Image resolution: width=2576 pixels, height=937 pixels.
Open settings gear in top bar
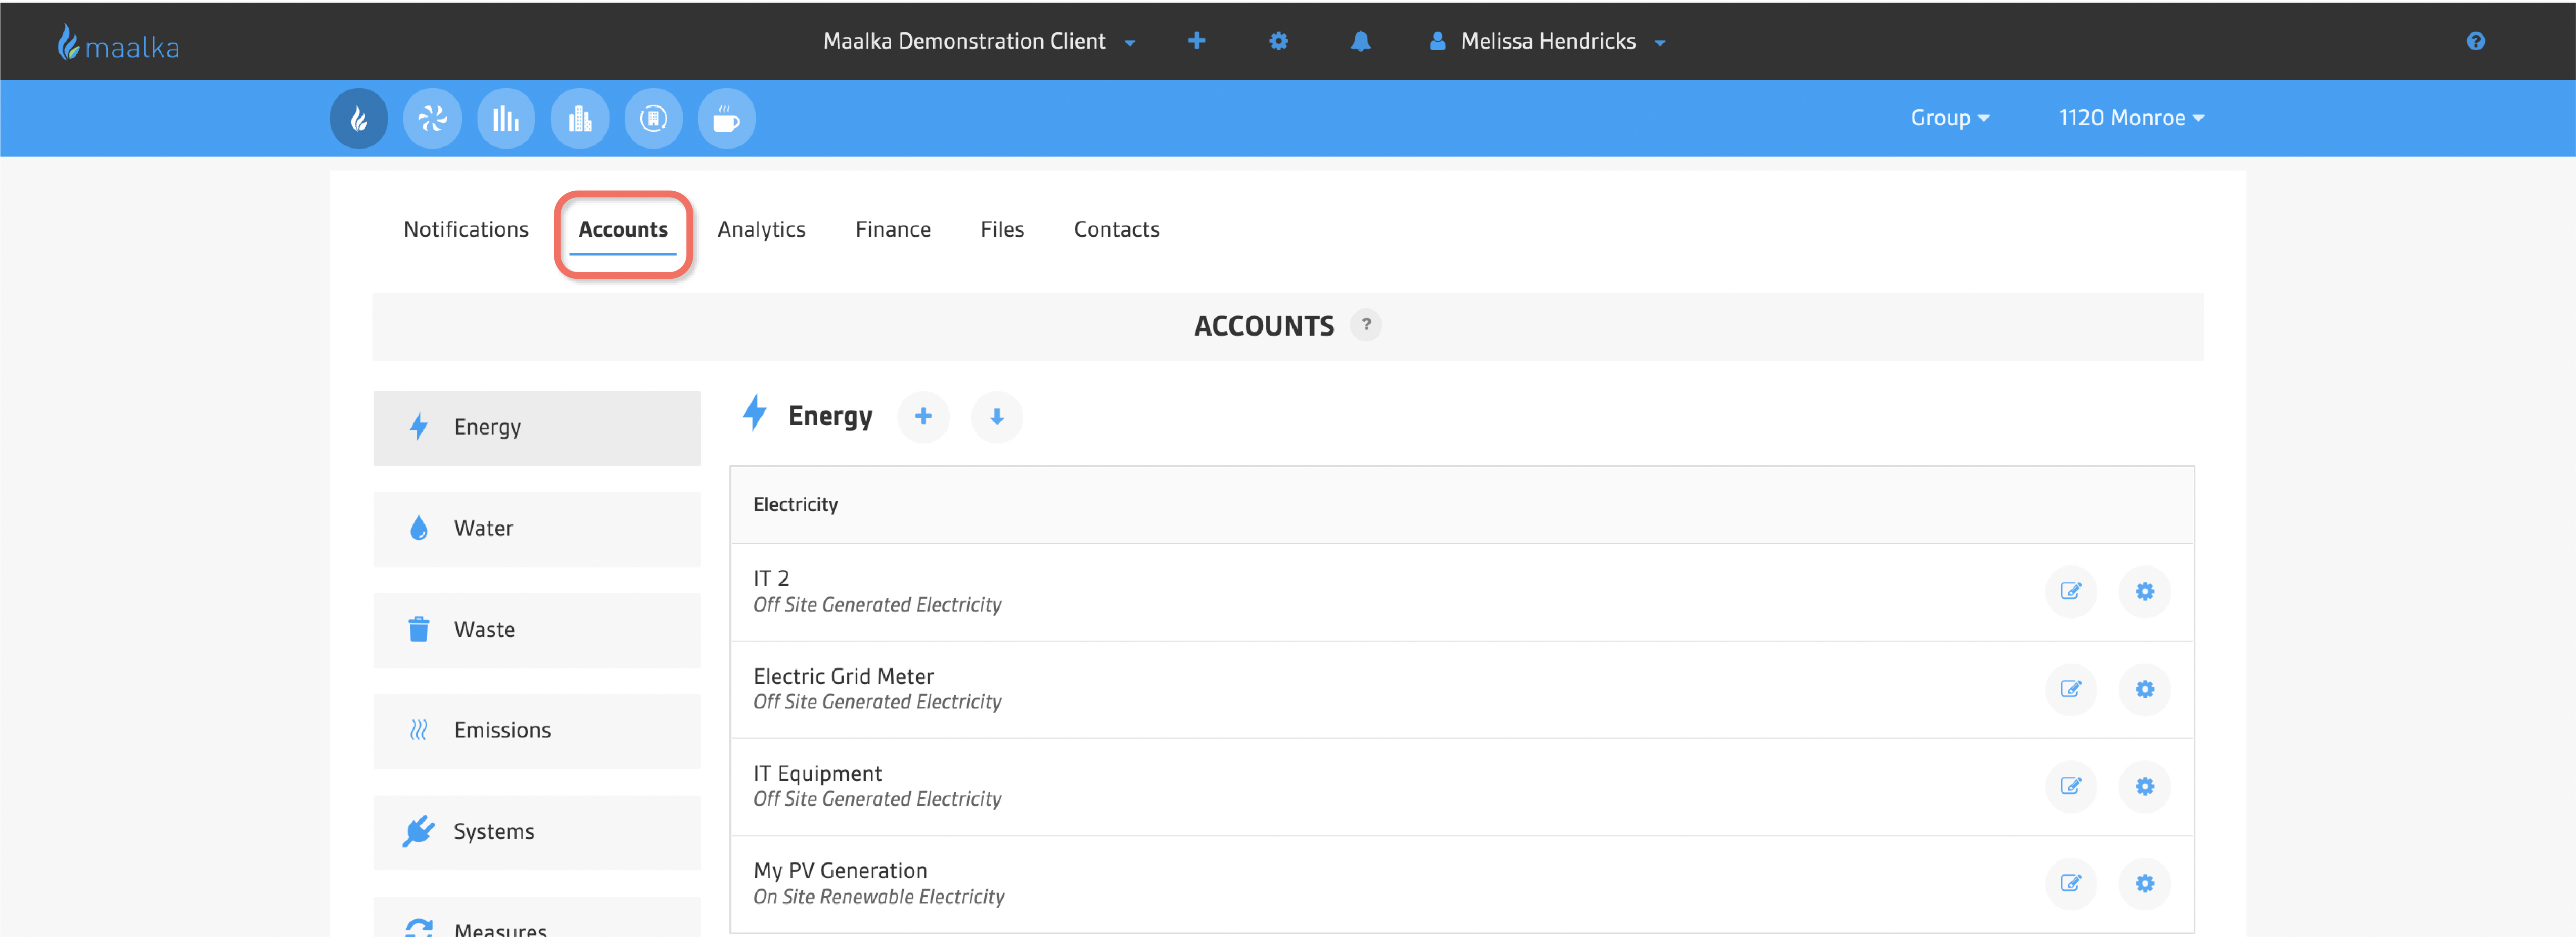pyautogui.click(x=1278, y=41)
